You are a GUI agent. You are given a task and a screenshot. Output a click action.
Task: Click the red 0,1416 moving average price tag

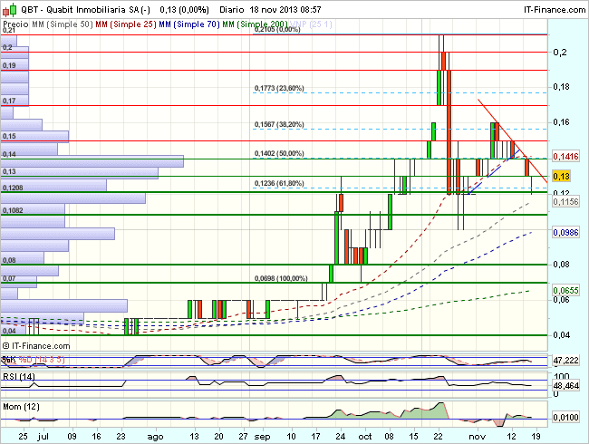(x=565, y=156)
